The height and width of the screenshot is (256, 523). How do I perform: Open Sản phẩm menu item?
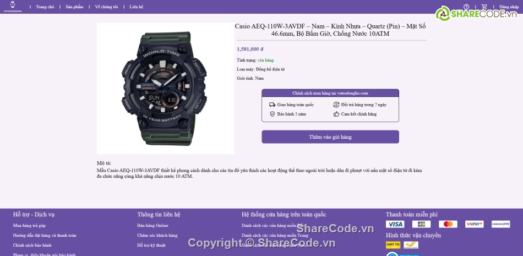74,7
